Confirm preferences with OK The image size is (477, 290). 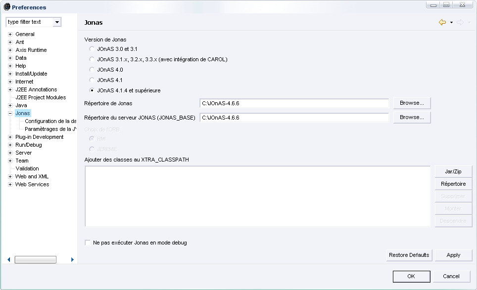click(411, 276)
